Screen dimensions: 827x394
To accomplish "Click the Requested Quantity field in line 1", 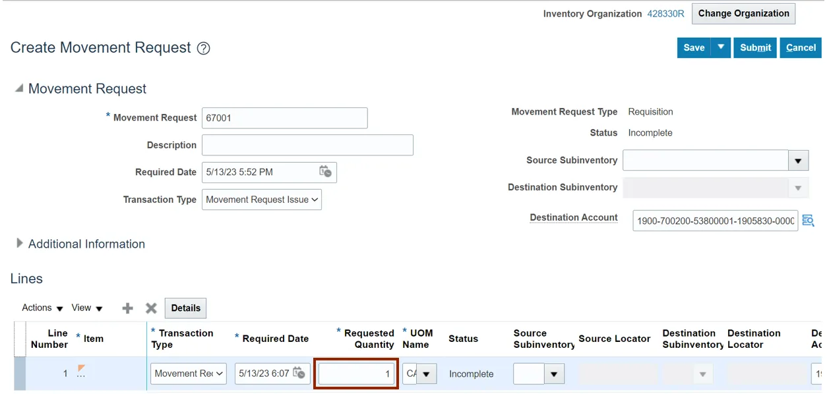I will tap(356, 374).
